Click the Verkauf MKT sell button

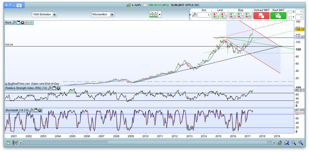[x=261, y=16]
